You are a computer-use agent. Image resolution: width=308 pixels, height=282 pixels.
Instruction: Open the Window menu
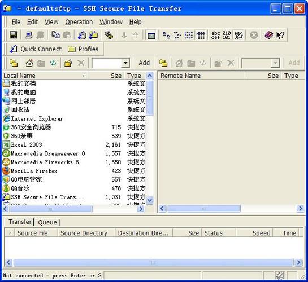111,22
